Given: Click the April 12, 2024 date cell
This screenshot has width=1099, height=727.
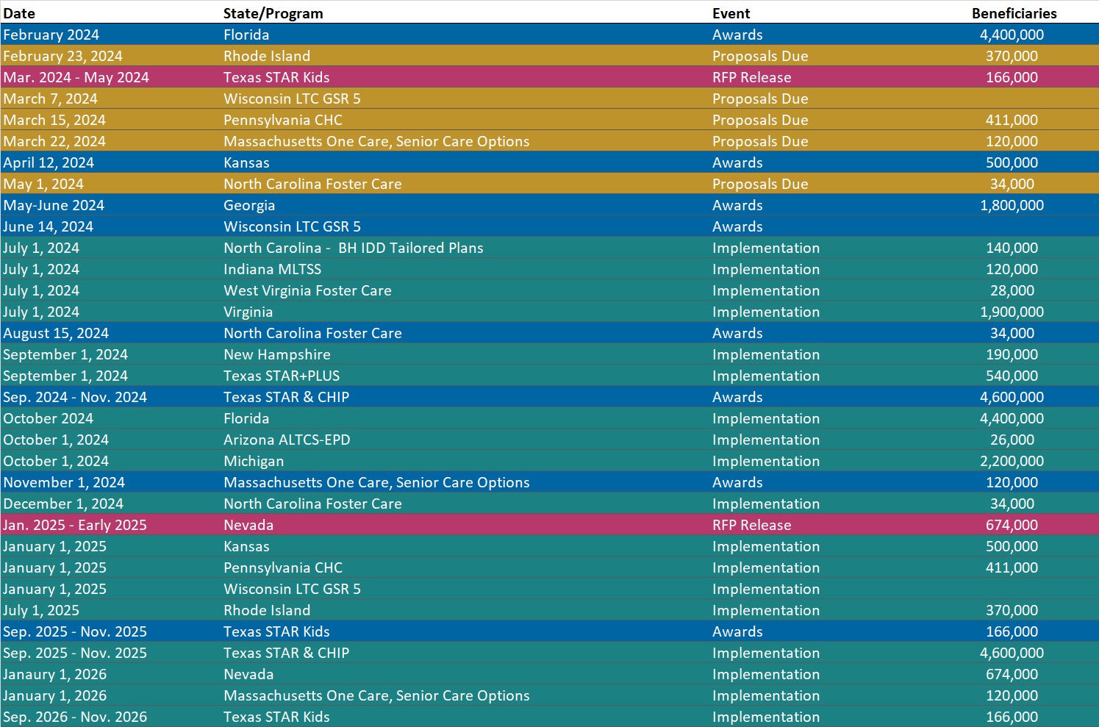Looking at the screenshot, I should coord(49,162).
